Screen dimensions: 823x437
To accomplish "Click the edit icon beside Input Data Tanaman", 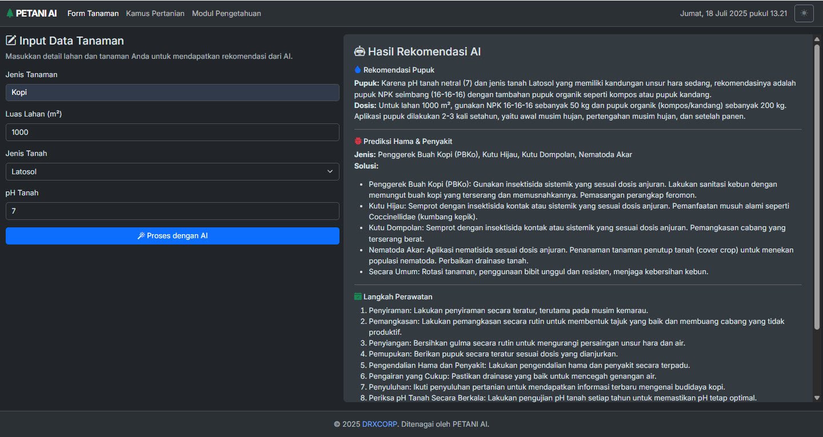I will [11, 41].
